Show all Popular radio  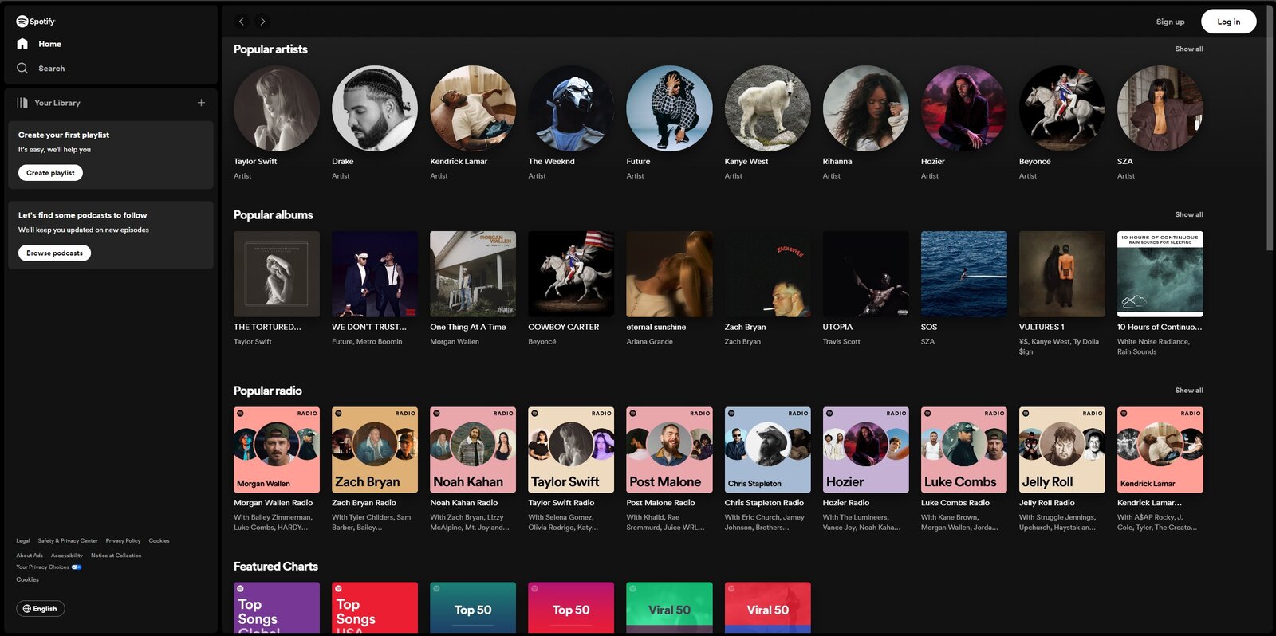click(x=1189, y=391)
